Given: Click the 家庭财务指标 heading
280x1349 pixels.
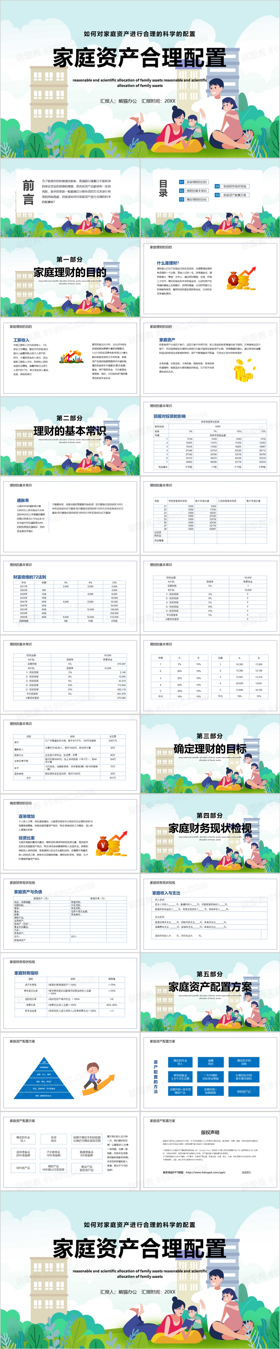Looking at the screenshot, I should [26, 973].
